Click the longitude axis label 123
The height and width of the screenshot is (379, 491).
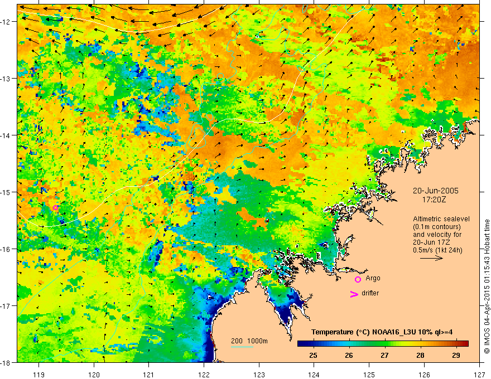click(259, 375)
